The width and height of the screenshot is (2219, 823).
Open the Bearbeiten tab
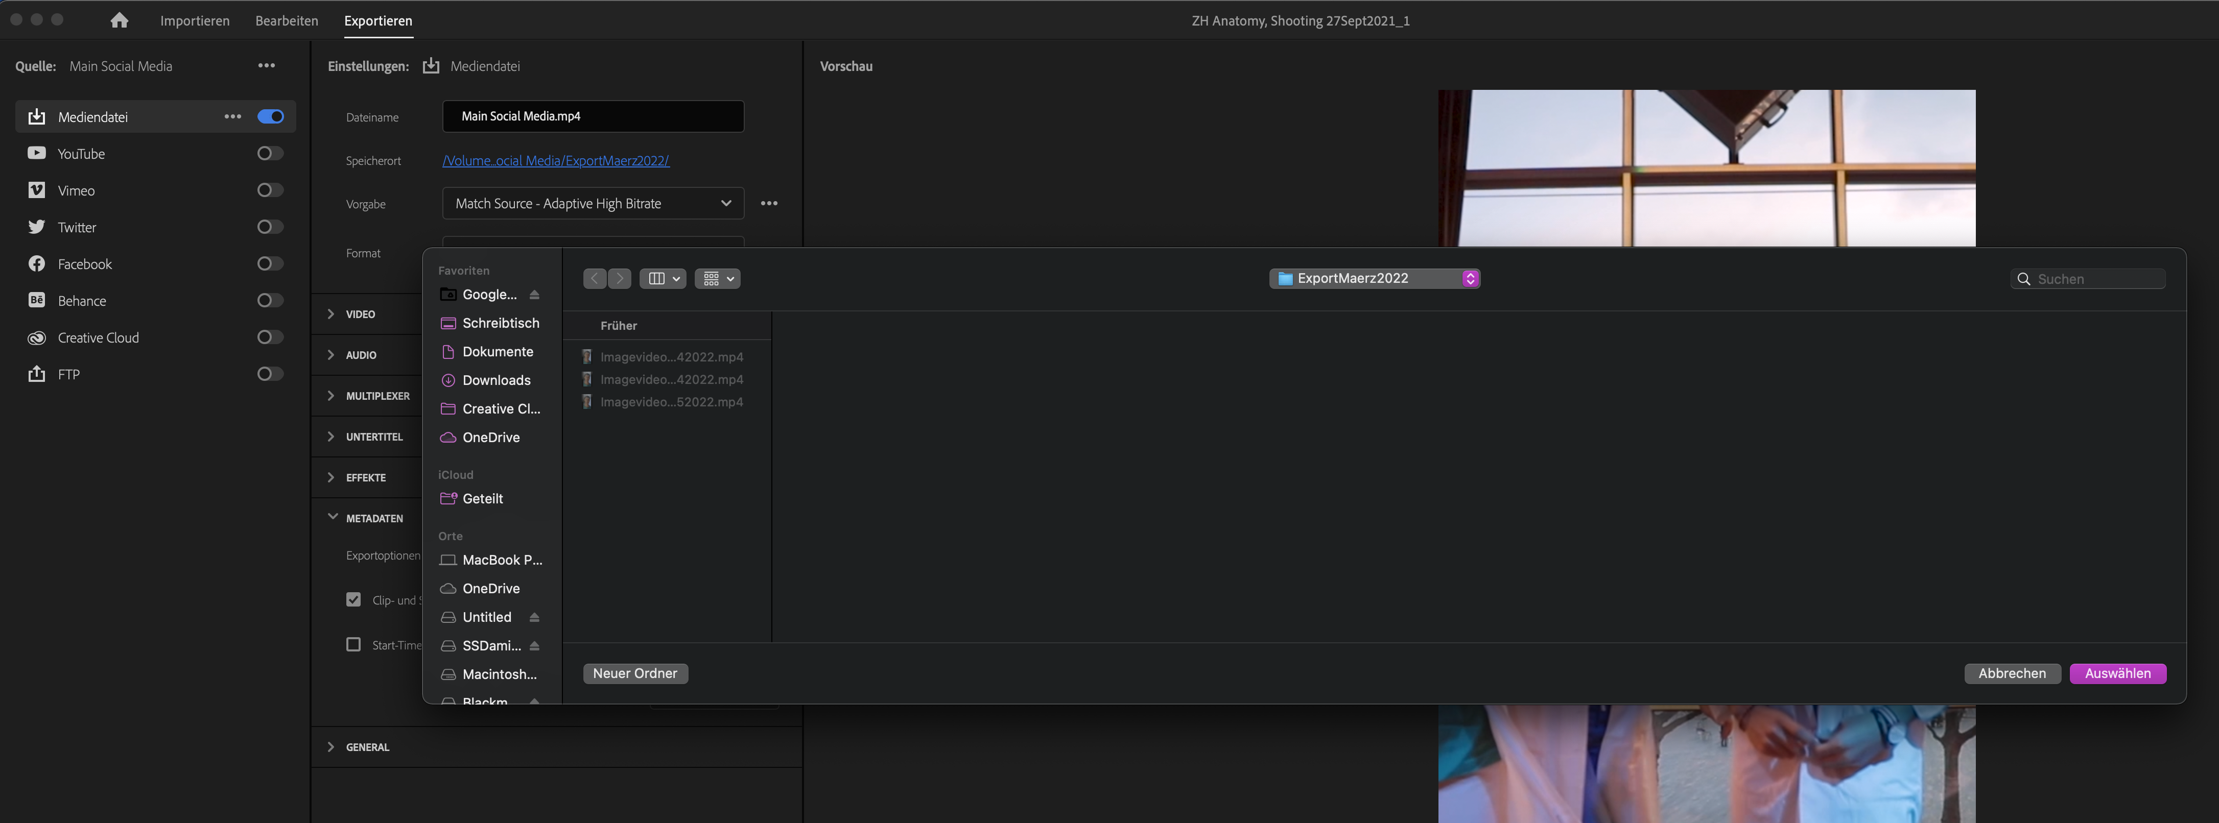click(x=286, y=20)
